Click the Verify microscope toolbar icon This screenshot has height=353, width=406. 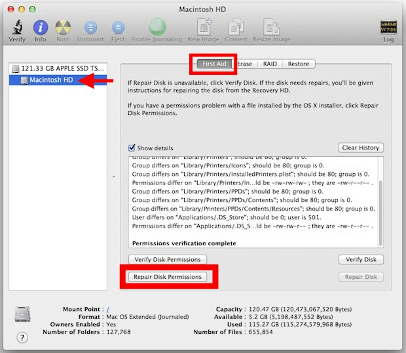[x=17, y=27]
